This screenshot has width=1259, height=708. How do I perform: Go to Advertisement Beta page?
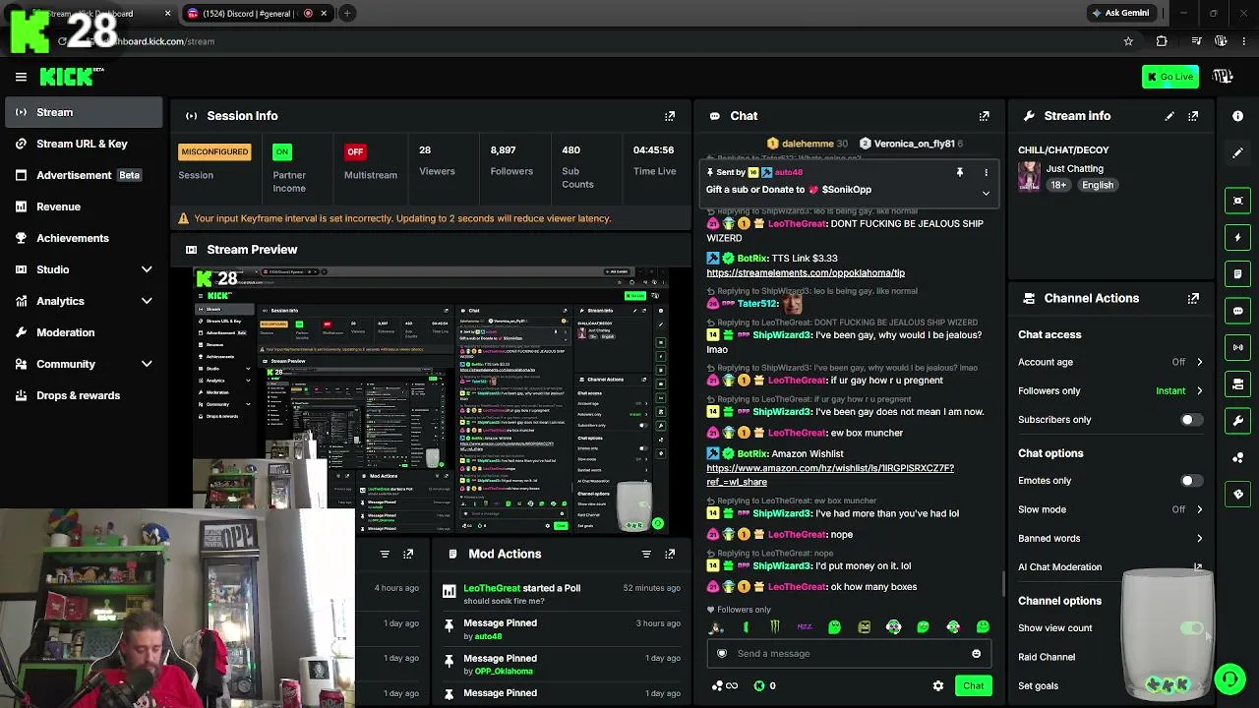click(x=84, y=175)
